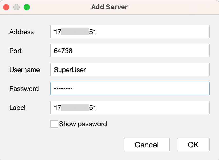Click the Username field containing SuperUser
Image resolution: width=219 pixels, height=160 pixels.
130,69
